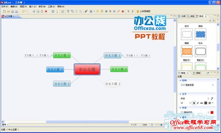Choose the orange explosion style thumbnail

tap(187, 51)
